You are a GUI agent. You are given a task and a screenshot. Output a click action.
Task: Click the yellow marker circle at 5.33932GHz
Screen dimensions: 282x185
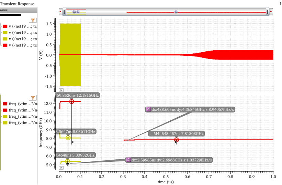click(x=67, y=161)
